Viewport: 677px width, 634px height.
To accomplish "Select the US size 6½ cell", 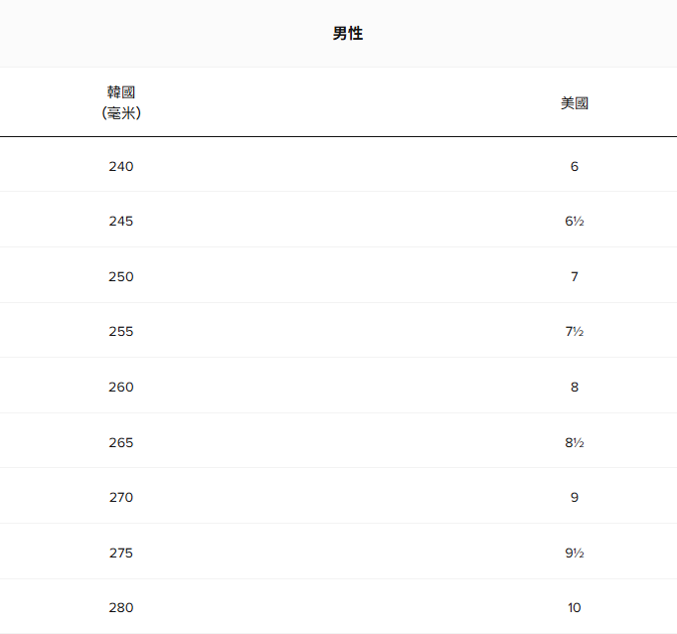I will [574, 221].
